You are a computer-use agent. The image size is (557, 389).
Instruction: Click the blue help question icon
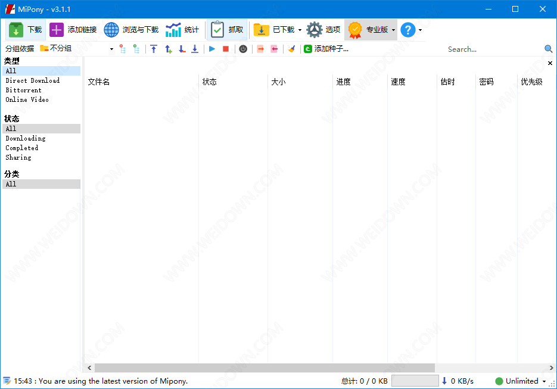[408, 30]
